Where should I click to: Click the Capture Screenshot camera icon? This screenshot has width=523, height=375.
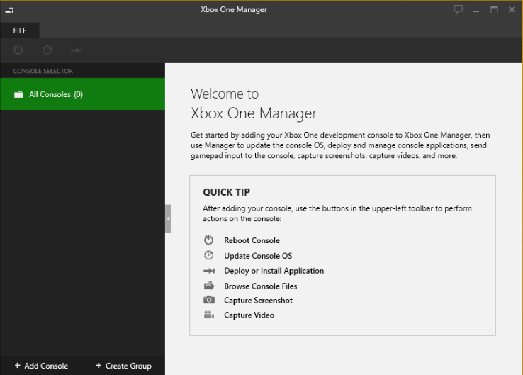(x=209, y=301)
